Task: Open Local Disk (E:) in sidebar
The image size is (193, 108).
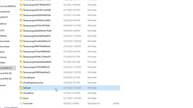Action: tap(6, 79)
